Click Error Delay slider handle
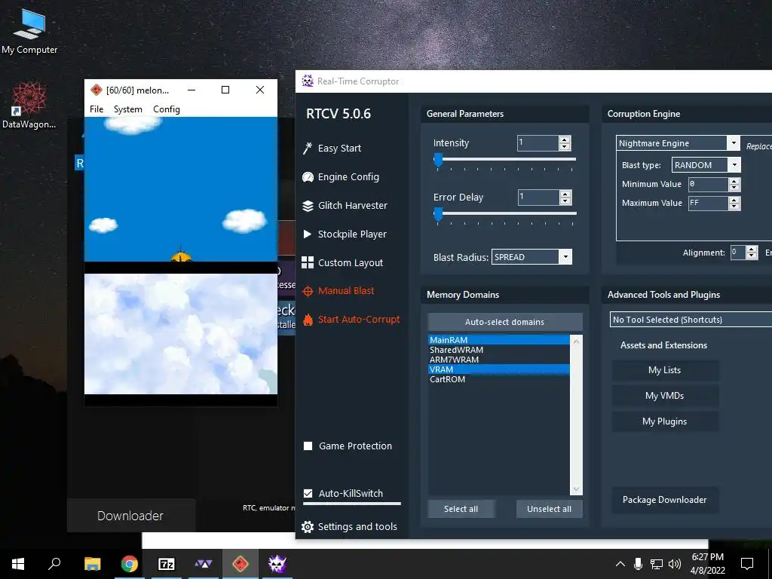The width and height of the screenshot is (772, 579). (x=438, y=214)
